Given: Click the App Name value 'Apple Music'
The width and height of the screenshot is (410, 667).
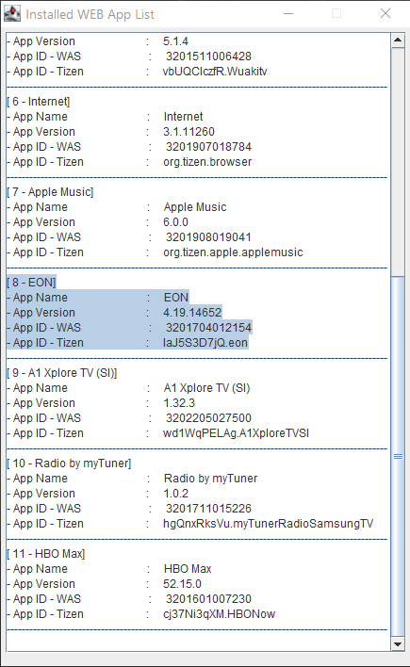Looking at the screenshot, I should pyautogui.click(x=195, y=207).
